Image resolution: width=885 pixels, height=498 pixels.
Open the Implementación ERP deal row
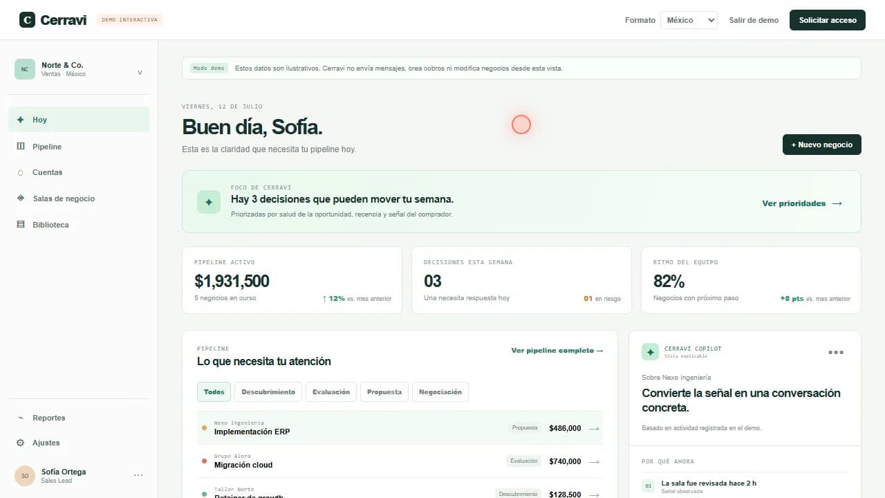(x=400, y=428)
